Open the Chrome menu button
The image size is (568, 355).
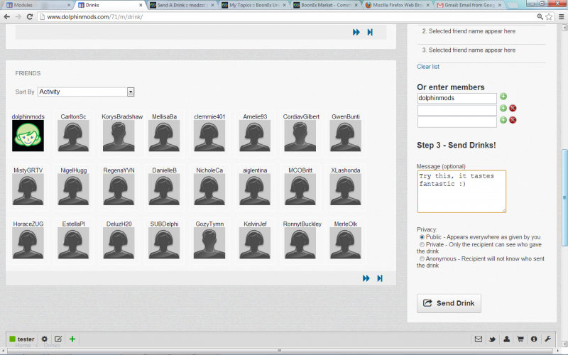pos(561,16)
